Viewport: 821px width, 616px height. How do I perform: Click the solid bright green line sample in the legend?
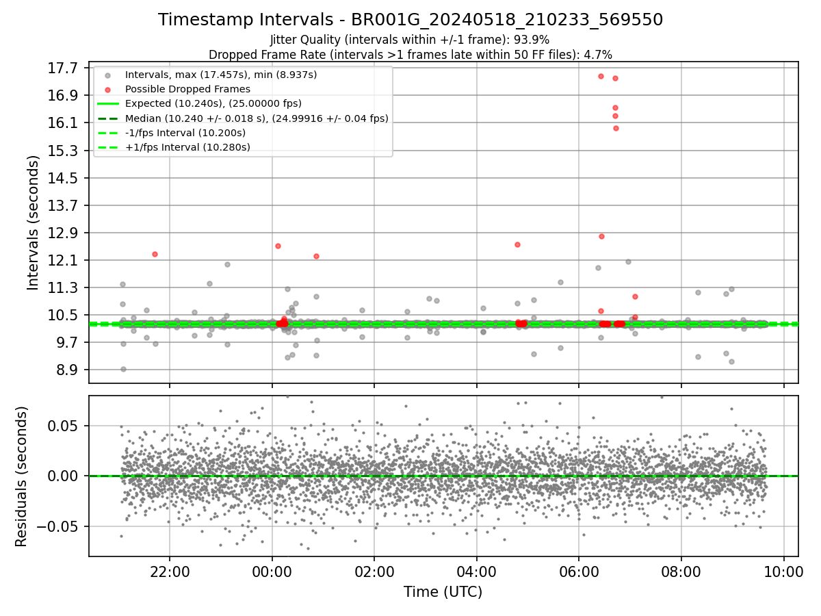coord(107,103)
